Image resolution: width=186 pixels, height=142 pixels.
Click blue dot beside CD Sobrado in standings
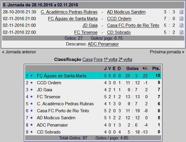coord(31,132)
